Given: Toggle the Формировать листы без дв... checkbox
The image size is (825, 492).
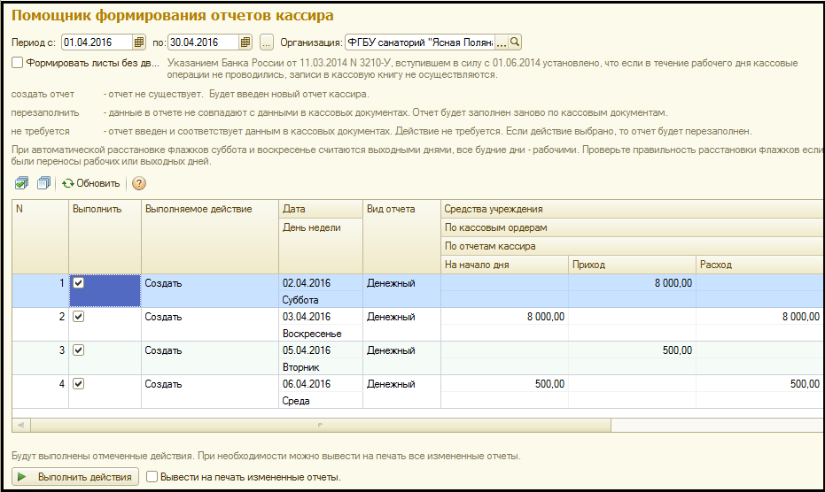Looking at the screenshot, I should 18,63.
